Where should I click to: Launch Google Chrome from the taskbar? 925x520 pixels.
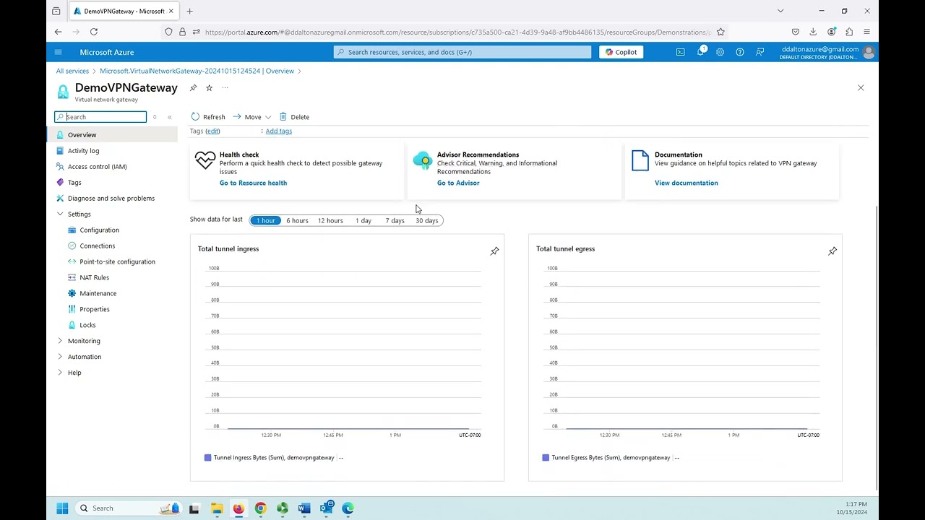(260, 508)
